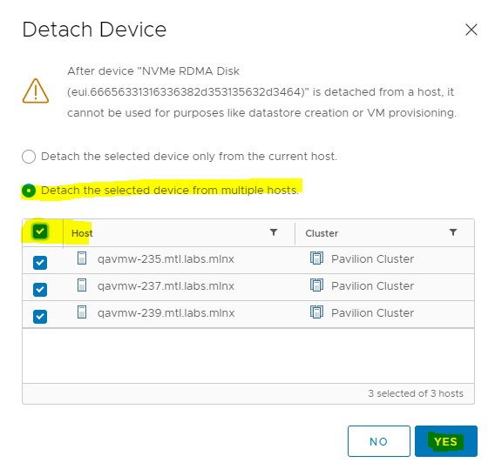Click host icon for qavmw-235

(x=82, y=258)
